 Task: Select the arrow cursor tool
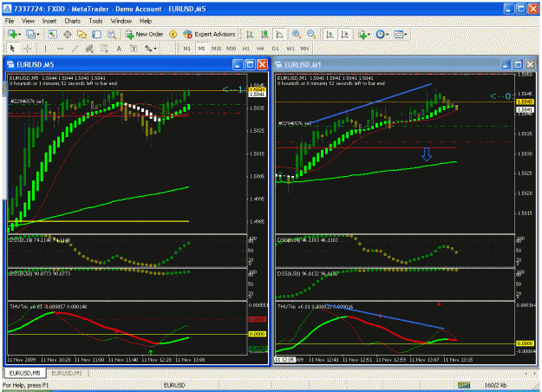click(x=12, y=49)
